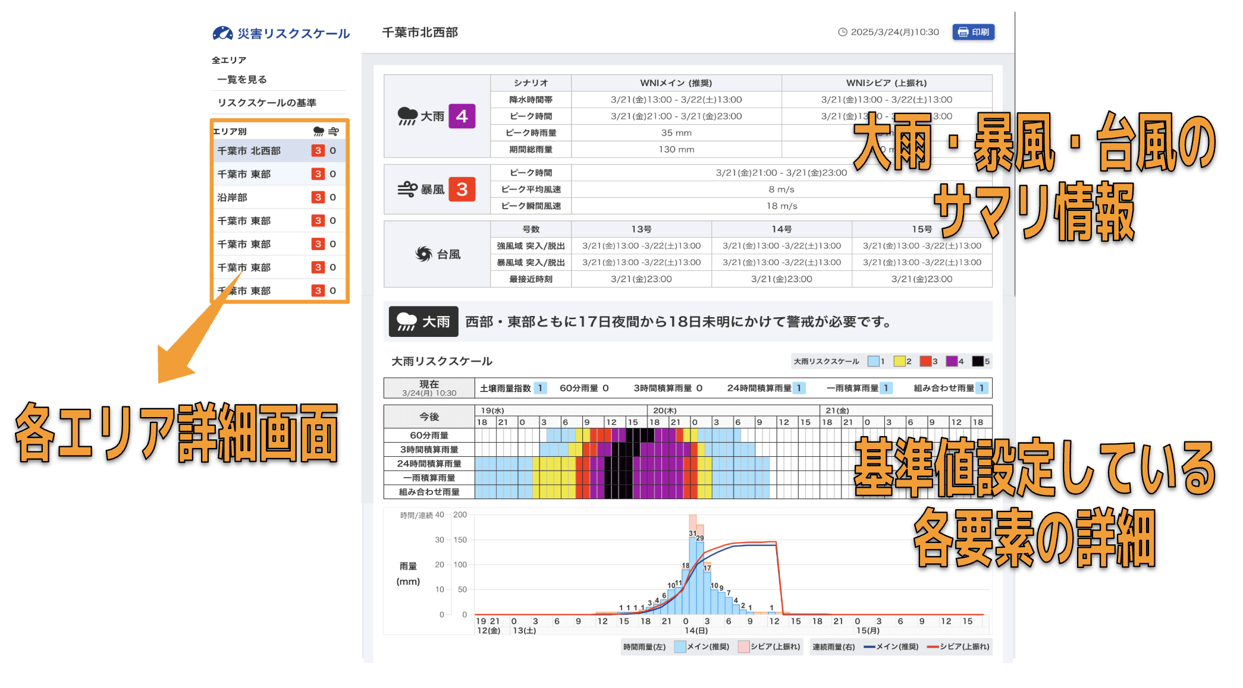This screenshot has height=688, width=1243.
Task: Select 沿岸部 area in the list
Action: click(x=232, y=197)
